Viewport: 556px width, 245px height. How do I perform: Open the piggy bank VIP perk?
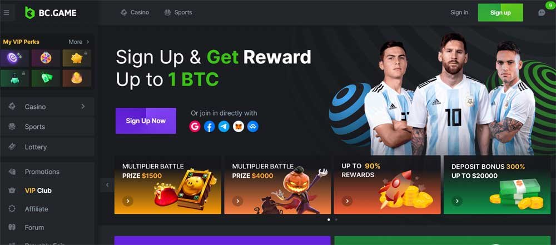(x=77, y=58)
